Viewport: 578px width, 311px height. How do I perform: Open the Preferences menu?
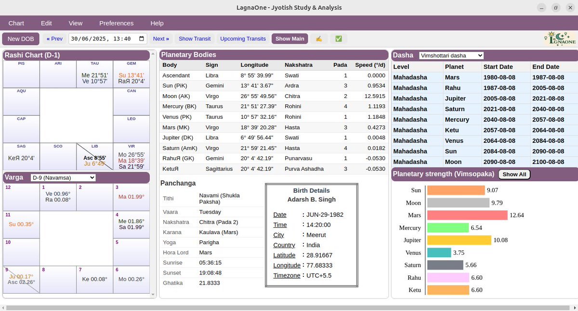click(x=116, y=23)
